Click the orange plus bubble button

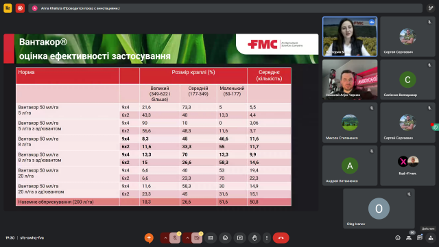coord(149,238)
